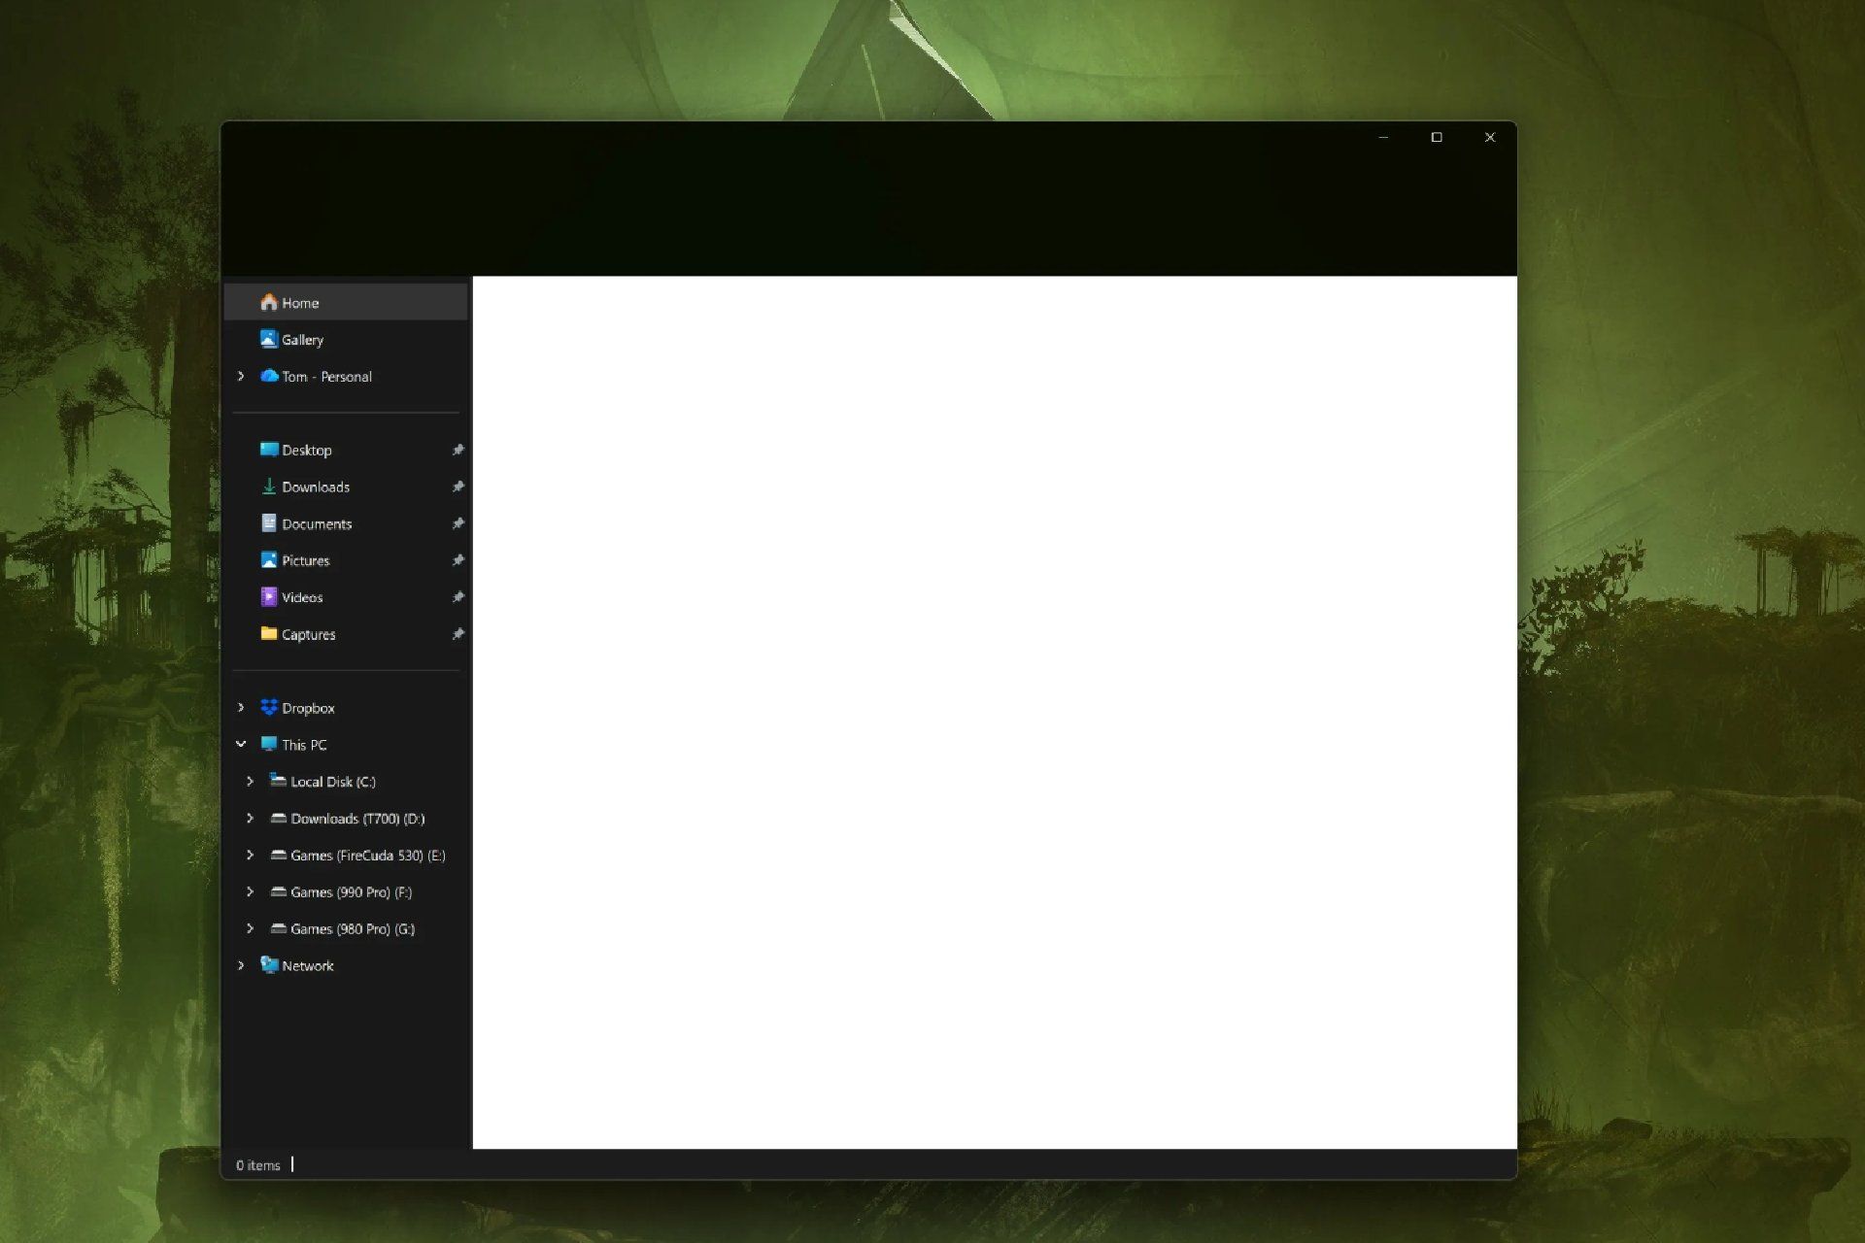Expand the Network tree node

coord(241,966)
